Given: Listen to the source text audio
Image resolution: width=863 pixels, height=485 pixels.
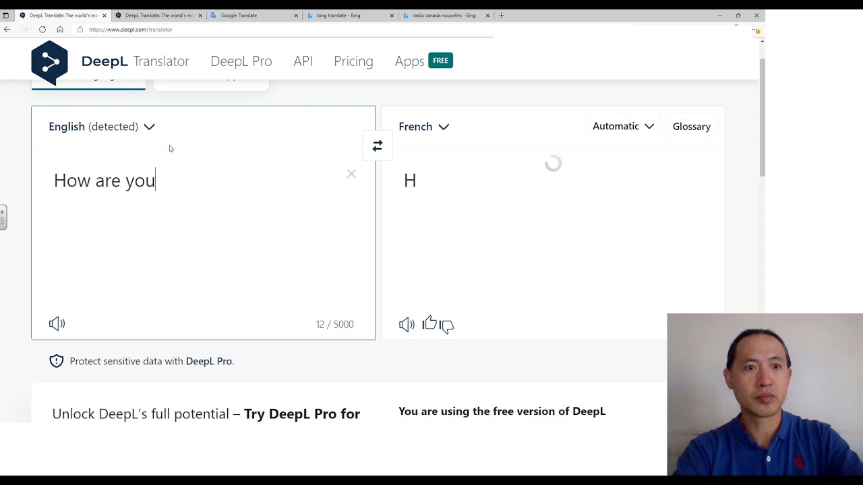Looking at the screenshot, I should pos(57,324).
